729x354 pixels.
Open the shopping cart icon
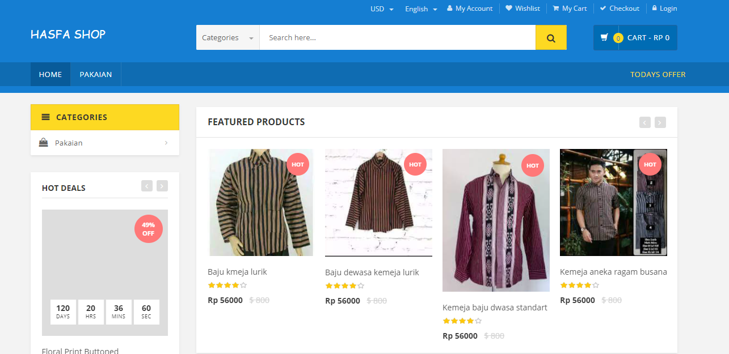coord(605,38)
